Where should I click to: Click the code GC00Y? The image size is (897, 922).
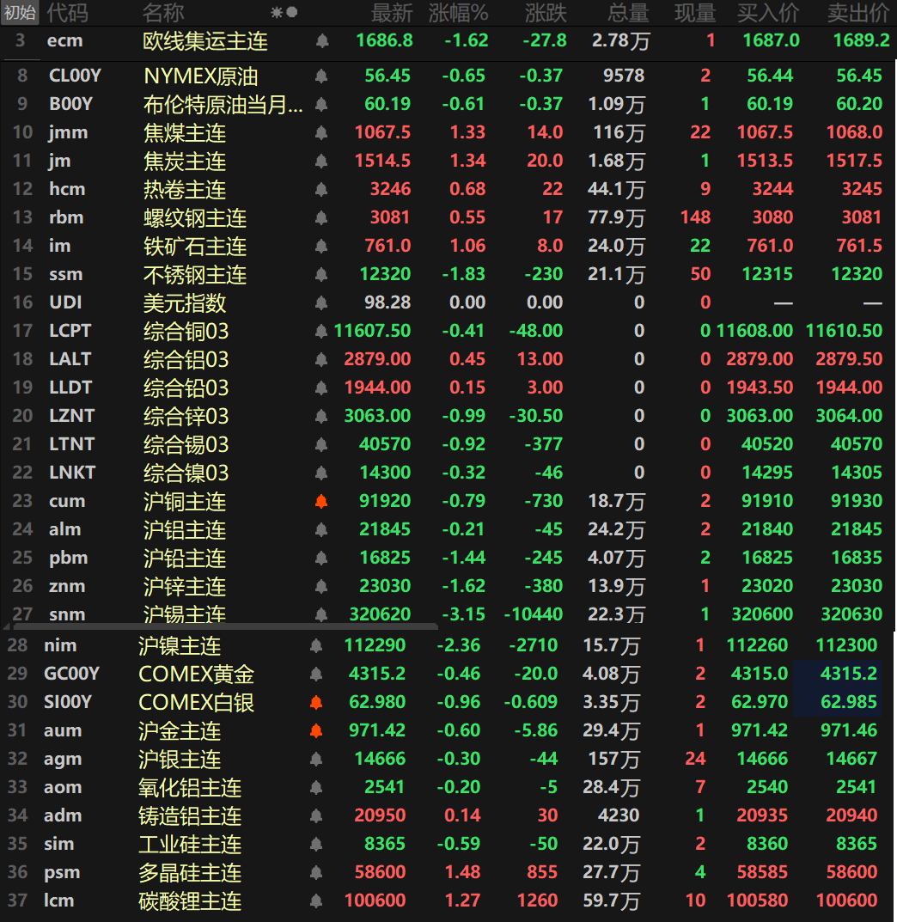point(71,674)
